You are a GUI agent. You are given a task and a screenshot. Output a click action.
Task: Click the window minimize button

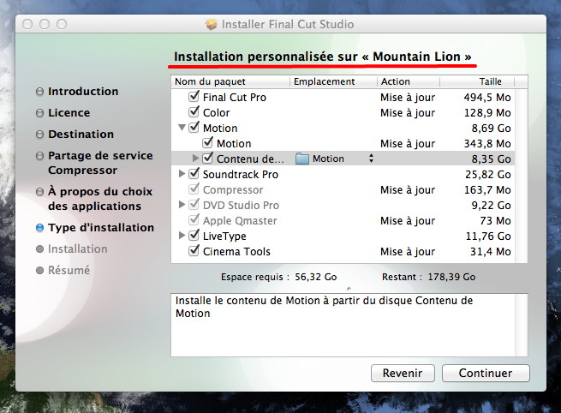tap(45, 24)
